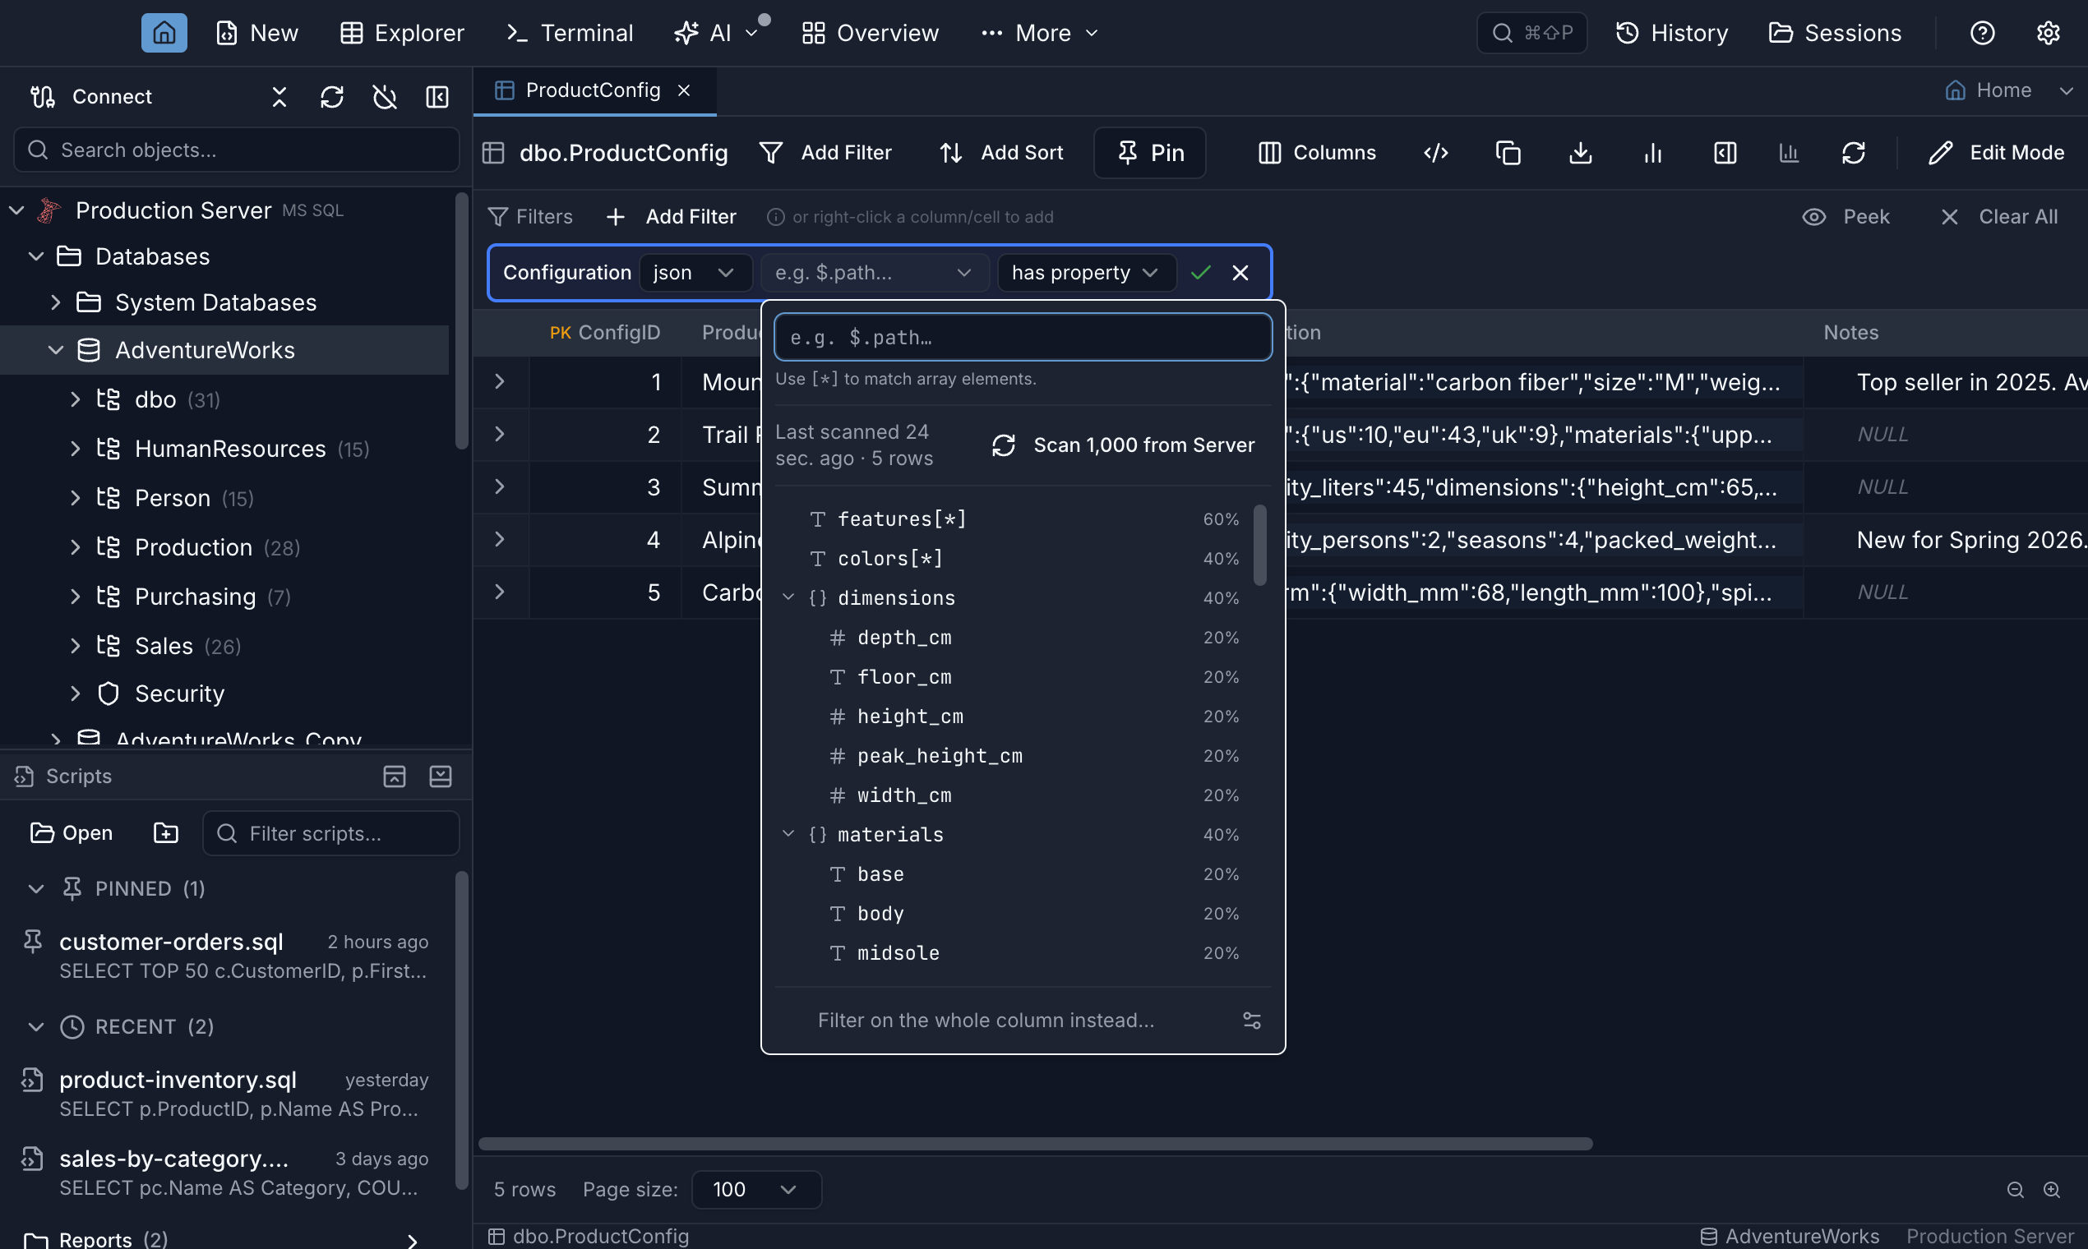The width and height of the screenshot is (2088, 1249).
Task: Click Scan 1,000 from Server
Action: click(1123, 445)
